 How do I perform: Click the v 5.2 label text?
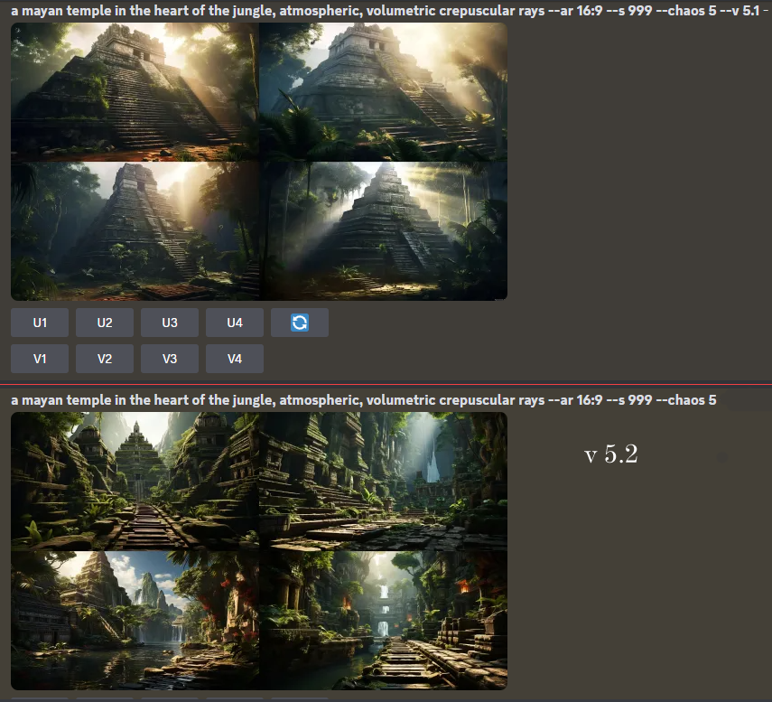pos(611,454)
